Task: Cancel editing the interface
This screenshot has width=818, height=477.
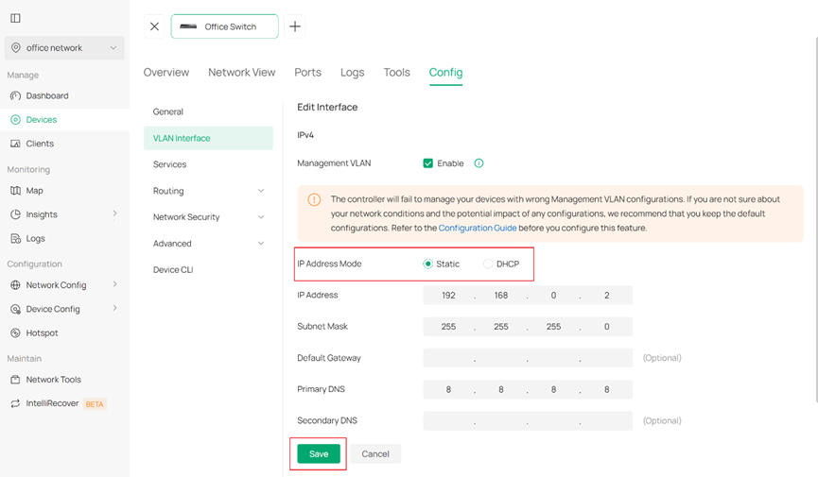Action: pos(375,454)
